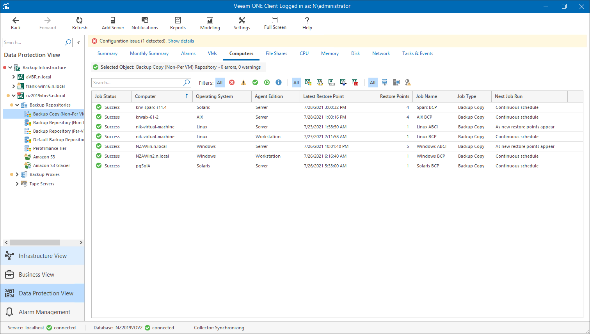Toggle the All operating systems filter
590x334 pixels.
pyautogui.click(x=296, y=82)
